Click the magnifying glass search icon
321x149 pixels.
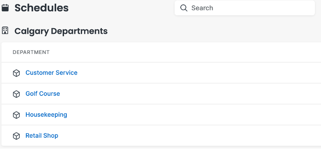(x=184, y=8)
